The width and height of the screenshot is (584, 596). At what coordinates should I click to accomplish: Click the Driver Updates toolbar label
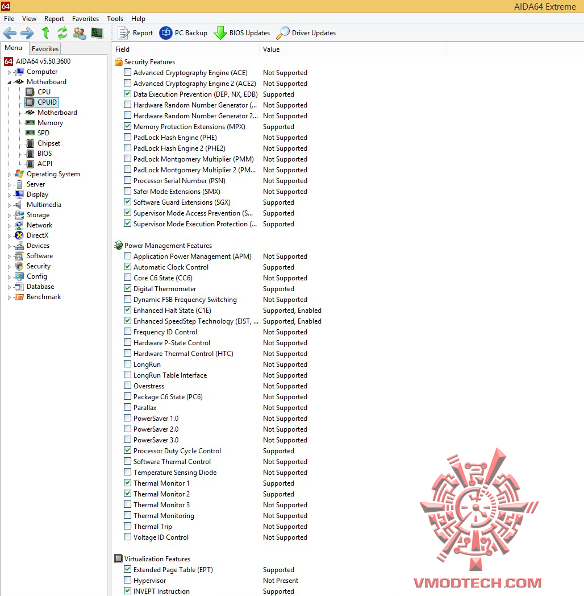click(x=314, y=33)
